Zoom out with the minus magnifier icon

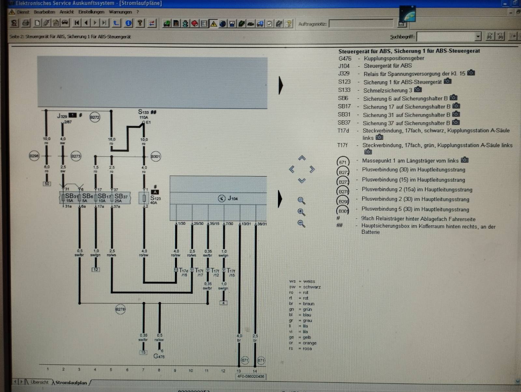(301, 224)
